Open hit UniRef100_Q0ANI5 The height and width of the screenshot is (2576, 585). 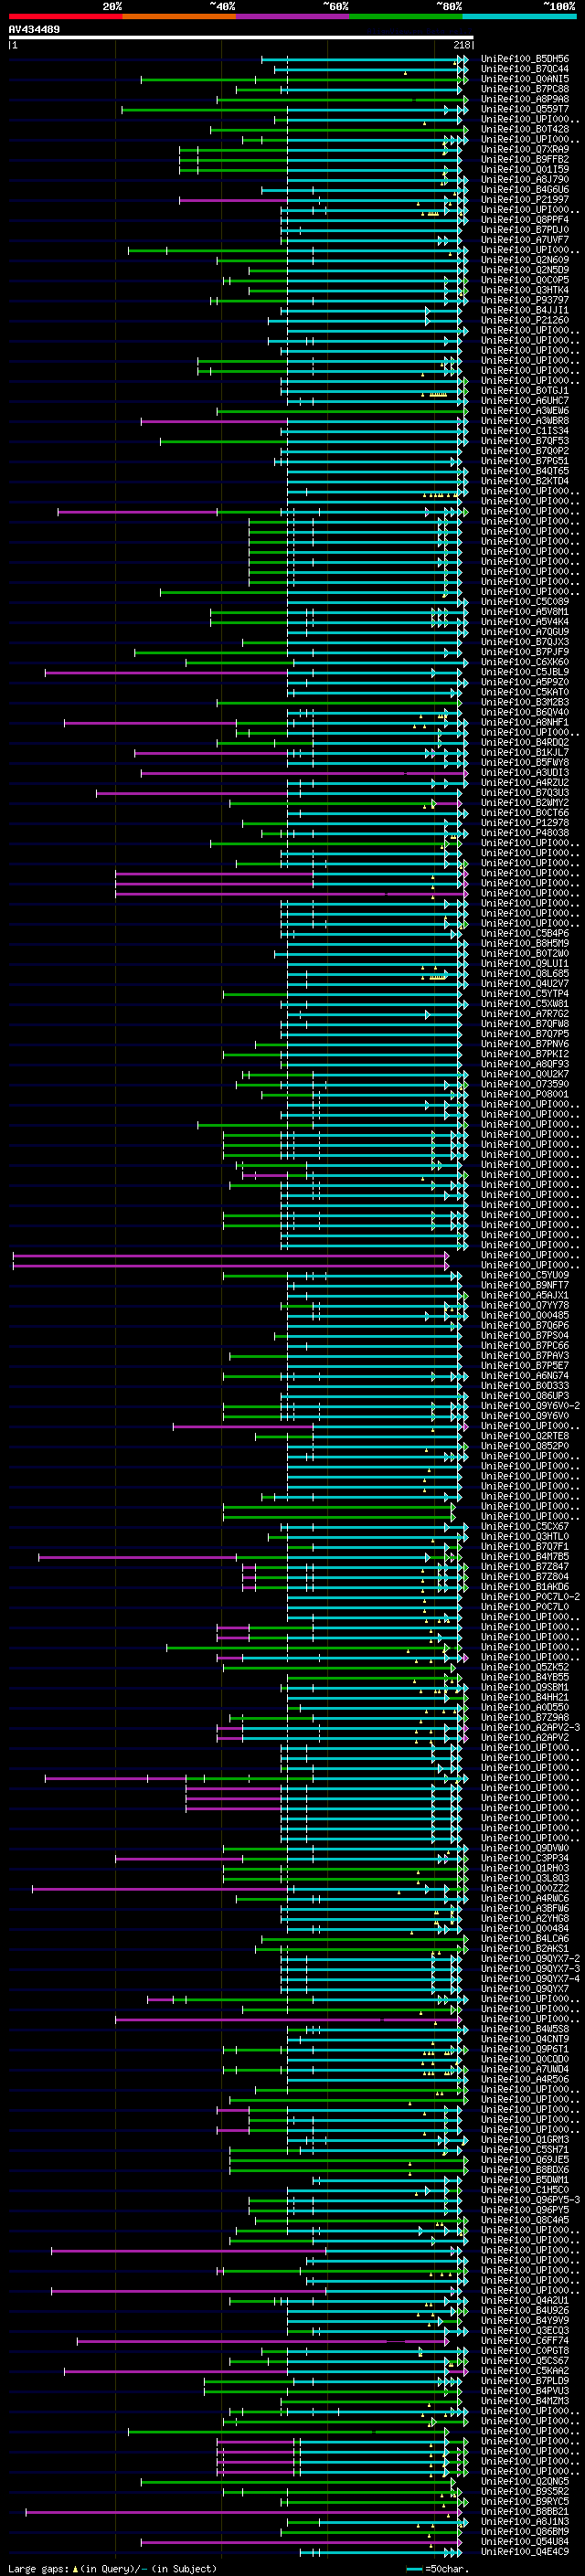(x=525, y=79)
